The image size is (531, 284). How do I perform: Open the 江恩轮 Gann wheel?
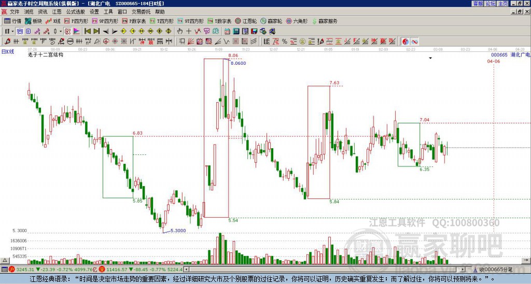tap(246, 21)
